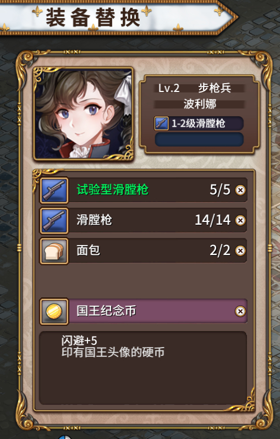Viewport: 280px width, 439px height.
Task: Click the empty dark blue weapon slot
Action: [x=199, y=139]
